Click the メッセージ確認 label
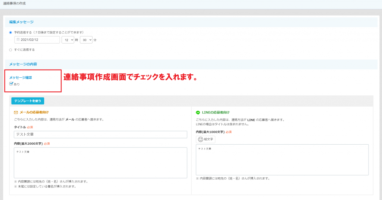 21,78
